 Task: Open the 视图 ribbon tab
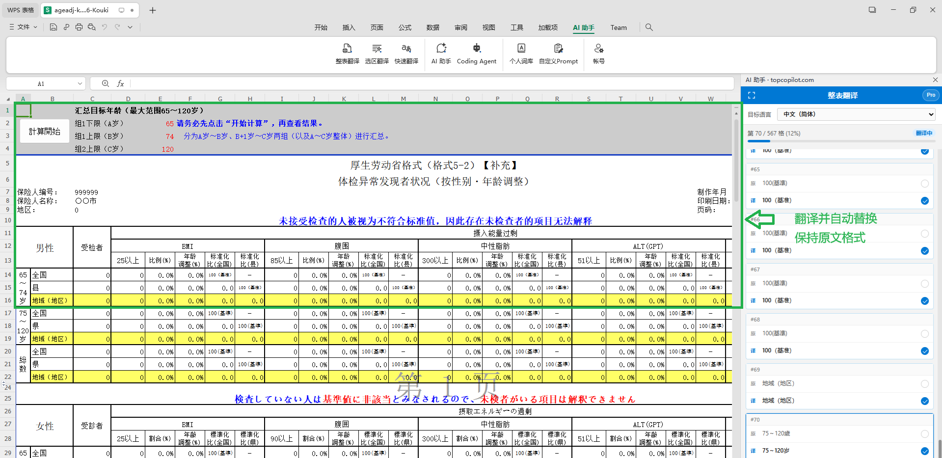pos(489,27)
